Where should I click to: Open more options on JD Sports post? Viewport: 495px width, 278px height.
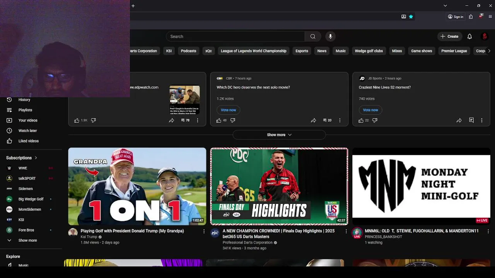pyautogui.click(x=481, y=120)
